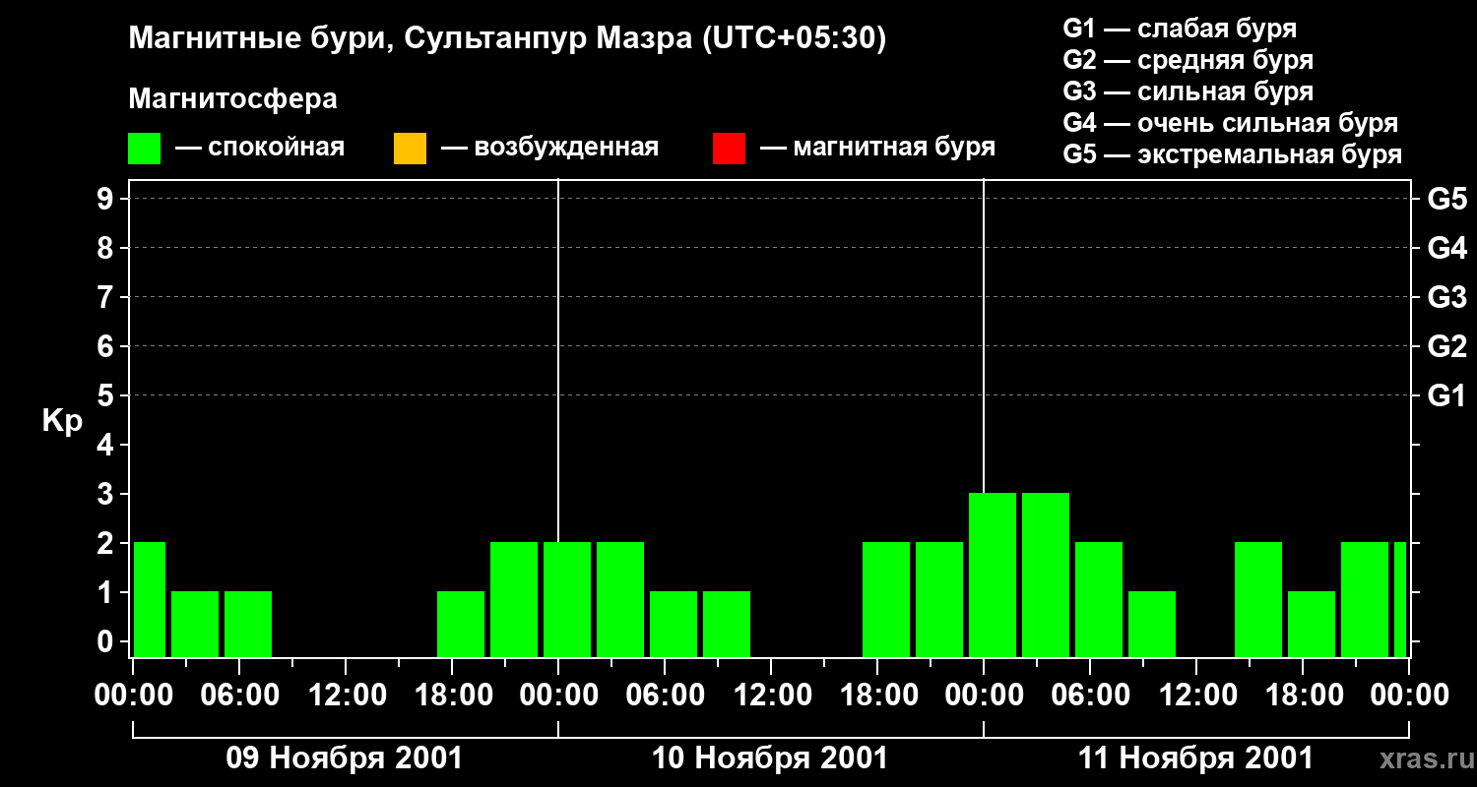1477x787 pixels.
Task: Click the G1 label on the right axis
Action: coord(1446,396)
